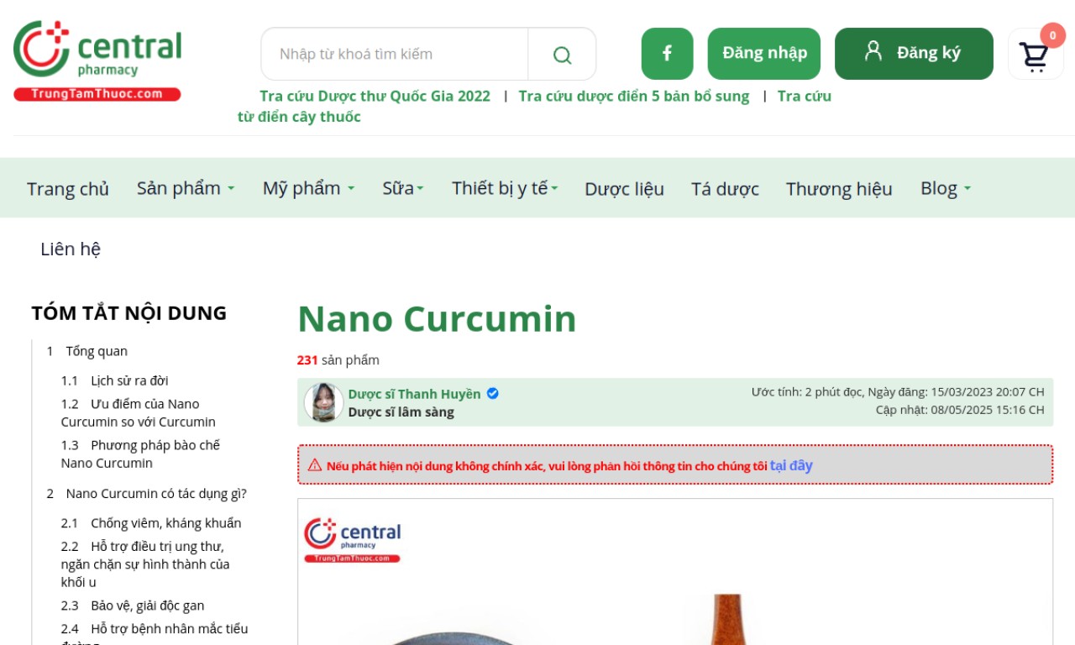Jump to 2.1 Chống viêm, kháng khuẩn

click(151, 523)
